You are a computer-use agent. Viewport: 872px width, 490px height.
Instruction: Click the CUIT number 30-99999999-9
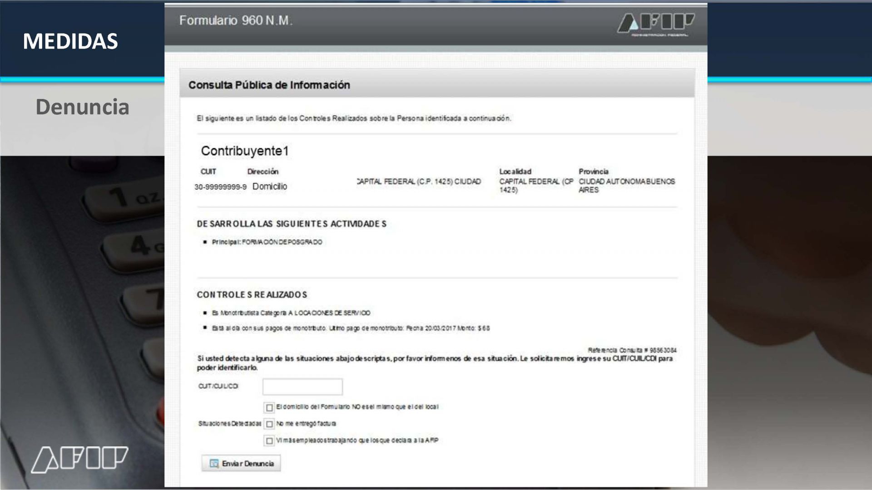tap(220, 187)
